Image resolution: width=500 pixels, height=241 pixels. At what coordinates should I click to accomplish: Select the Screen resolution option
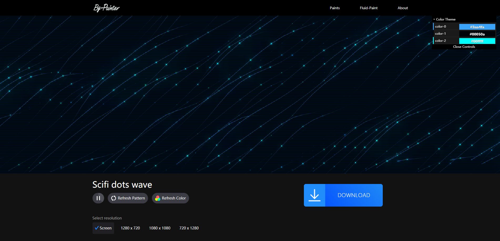[x=103, y=228]
